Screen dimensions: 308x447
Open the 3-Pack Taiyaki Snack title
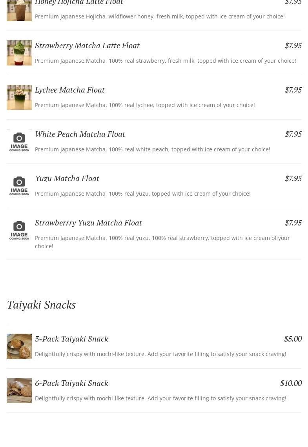click(x=71, y=339)
